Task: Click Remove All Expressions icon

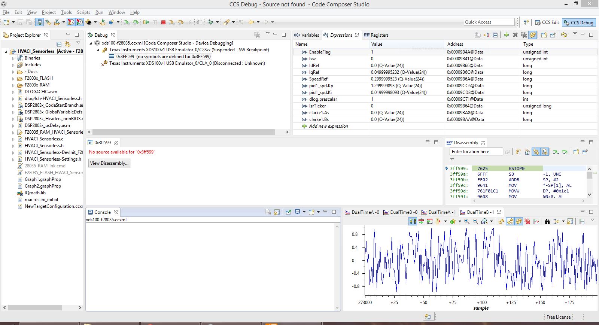Action: 524,35
